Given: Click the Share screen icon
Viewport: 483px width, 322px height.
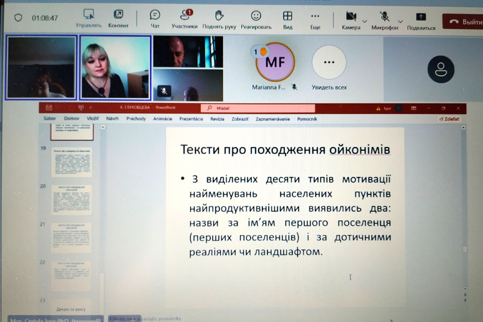Looking at the screenshot, I should [421, 17].
